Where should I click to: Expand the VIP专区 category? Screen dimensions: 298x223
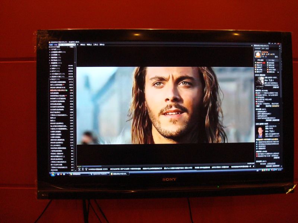pos(55,49)
